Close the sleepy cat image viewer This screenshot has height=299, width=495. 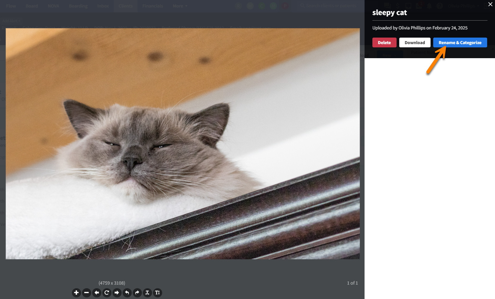point(490,4)
